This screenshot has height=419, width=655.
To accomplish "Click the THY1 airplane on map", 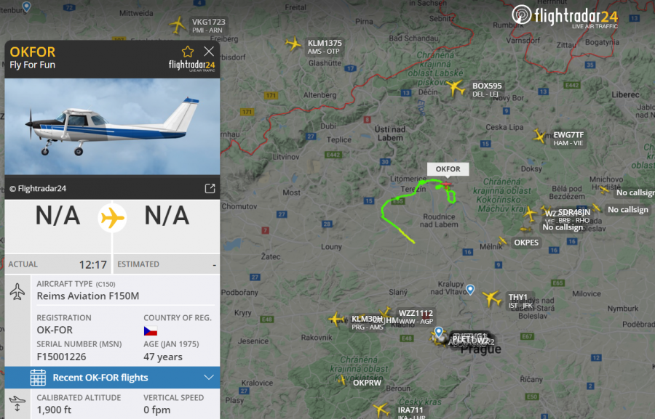I will [x=492, y=298].
